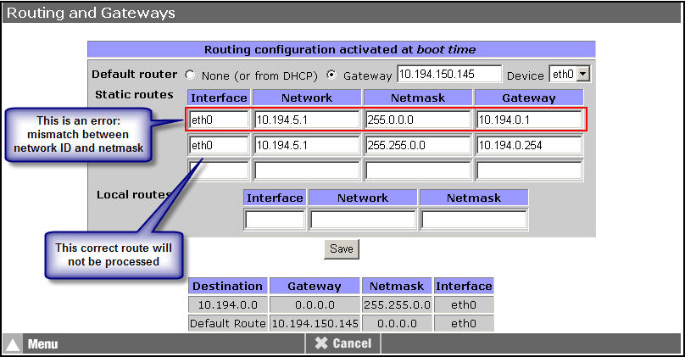Image resolution: width=685 pixels, height=357 pixels.
Task: Click first static route Network field
Action: click(307, 120)
